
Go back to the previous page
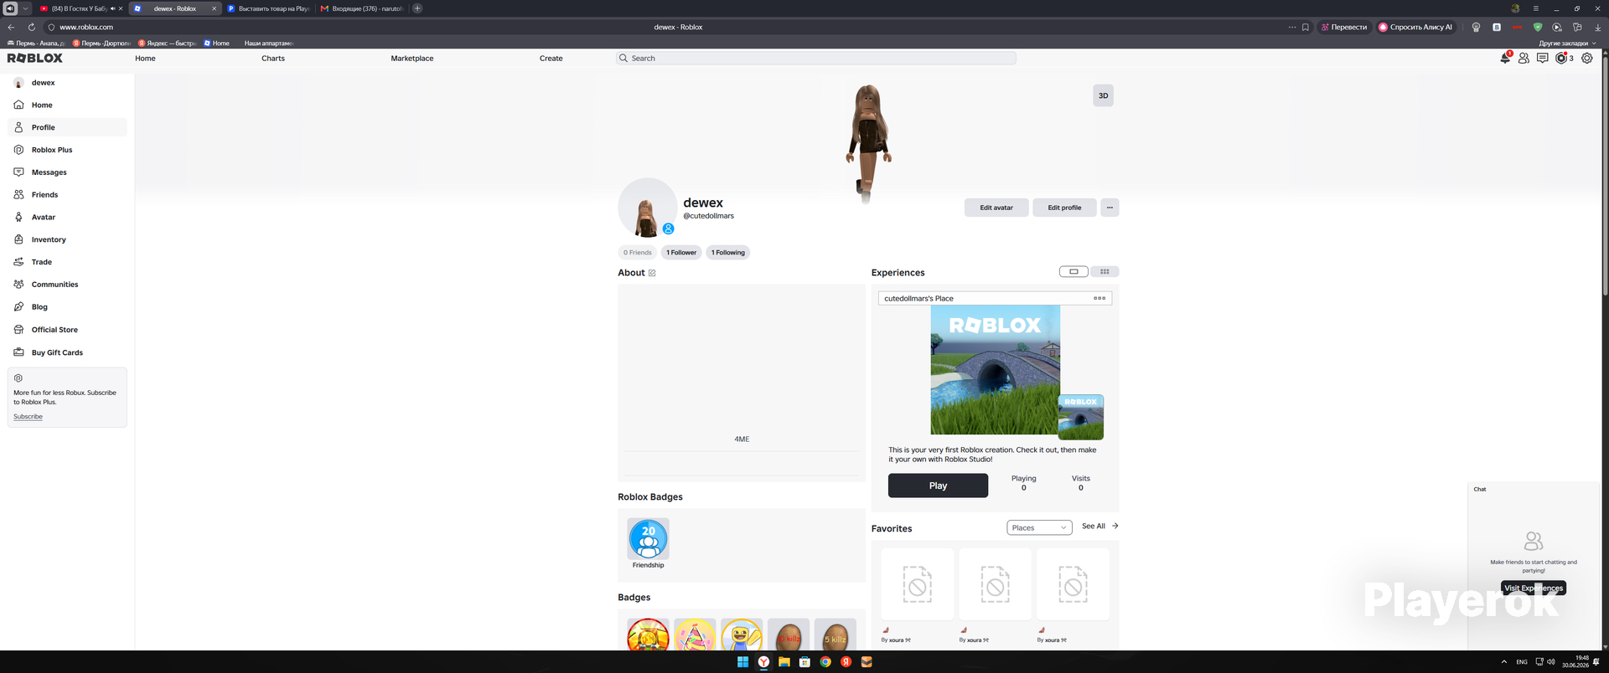(x=11, y=27)
